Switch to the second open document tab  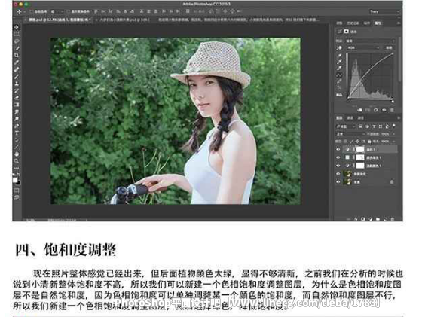tap(124, 20)
